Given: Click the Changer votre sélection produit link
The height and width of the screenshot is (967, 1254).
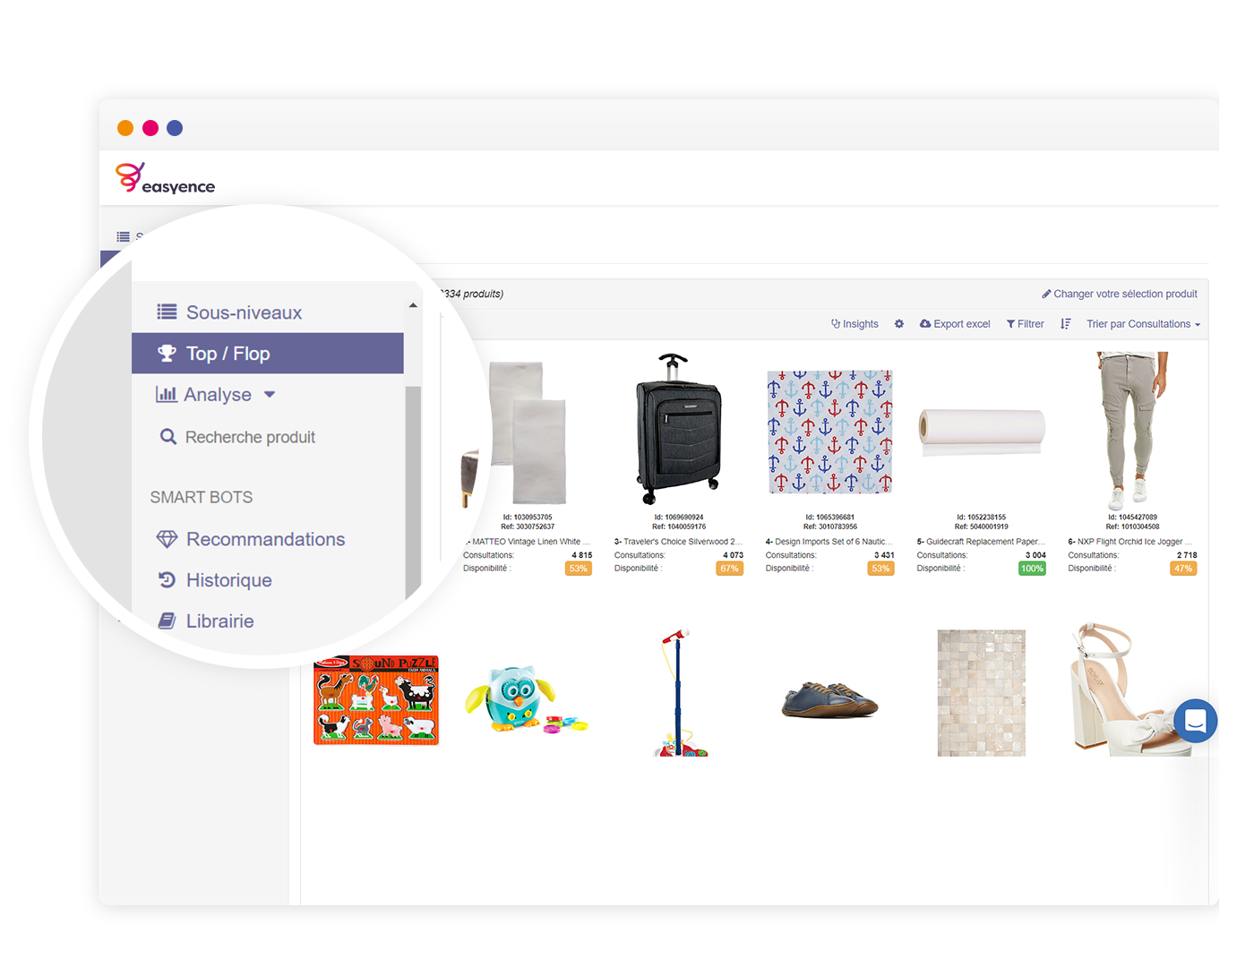Looking at the screenshot, I should pyautogui.click(x=1119, y=293).
